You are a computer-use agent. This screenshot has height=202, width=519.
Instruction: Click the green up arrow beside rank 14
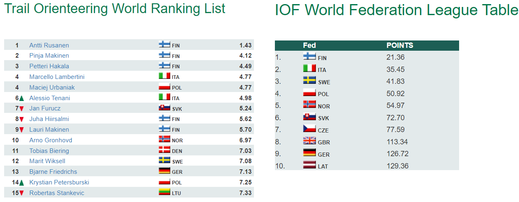21,183
